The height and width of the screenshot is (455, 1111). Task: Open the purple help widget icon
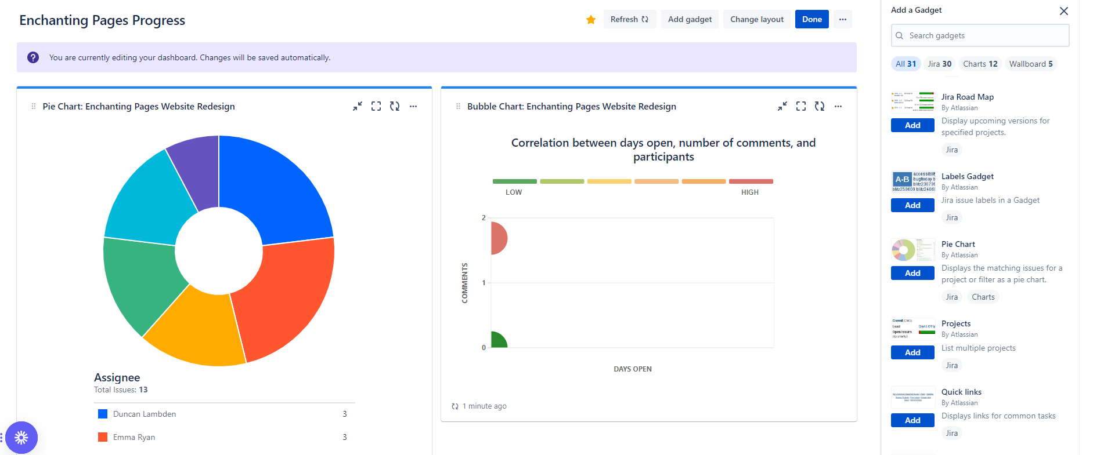click(21, 438)
